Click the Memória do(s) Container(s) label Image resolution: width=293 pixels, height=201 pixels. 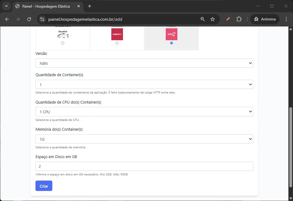(x=59, y=129)
